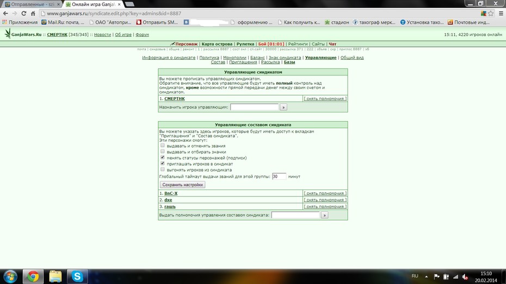Image resolution: width=506 pixels, height=284 pixels.
Task: Close the Онлайн игра Ganja tab
Action: (119, 4)
